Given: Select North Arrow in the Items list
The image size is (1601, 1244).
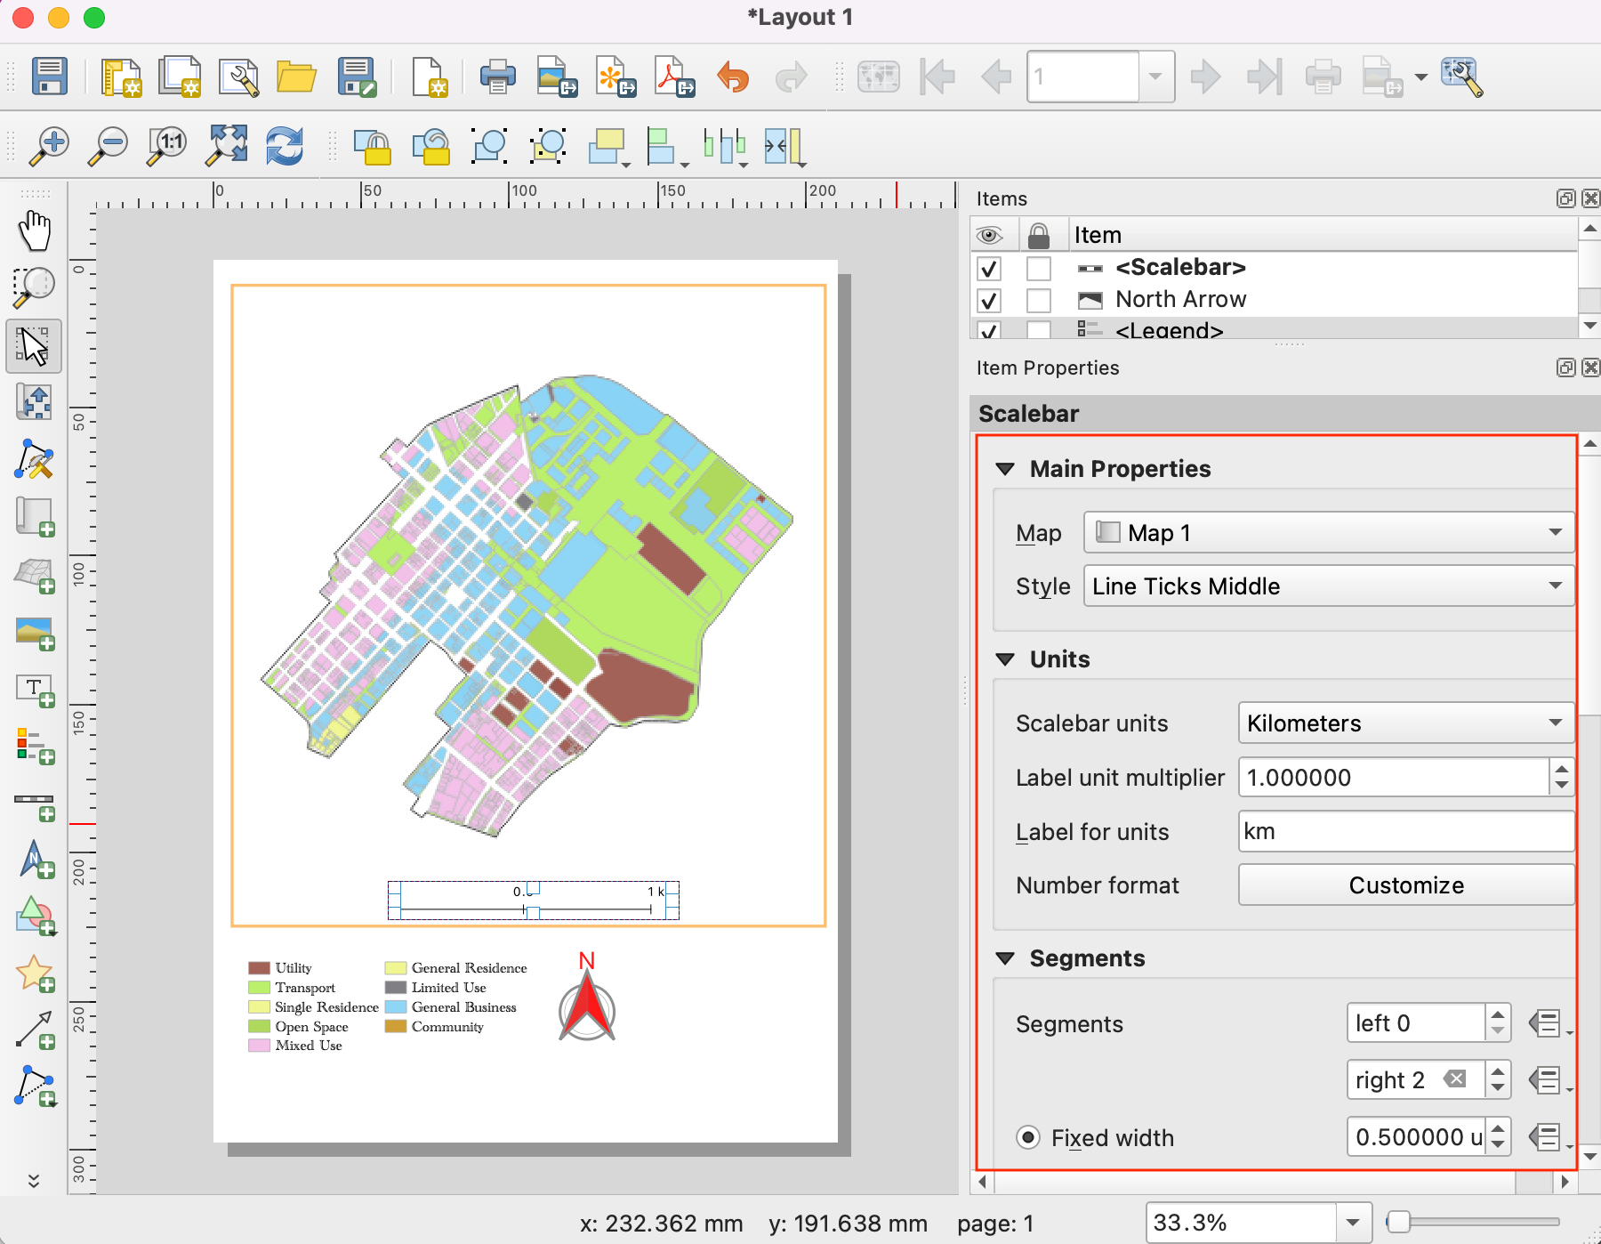Looking at the screenshot, I should (1180, 300).
